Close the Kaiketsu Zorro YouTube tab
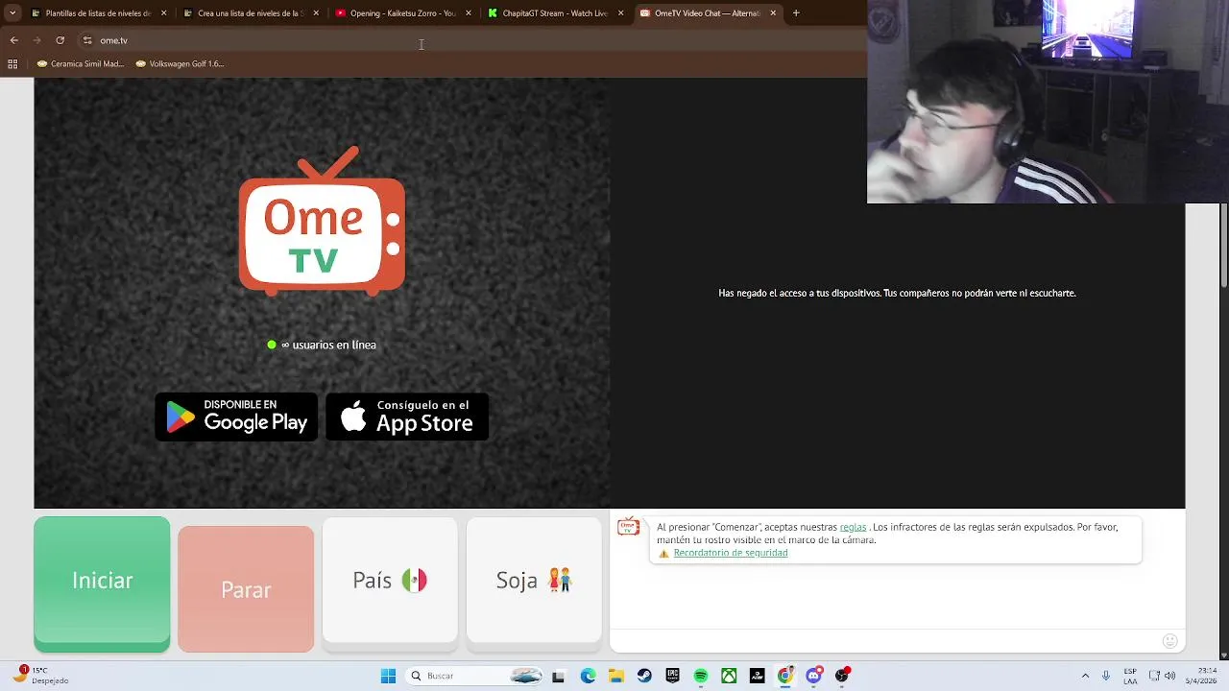The image size is (1229, 691). 469,13
